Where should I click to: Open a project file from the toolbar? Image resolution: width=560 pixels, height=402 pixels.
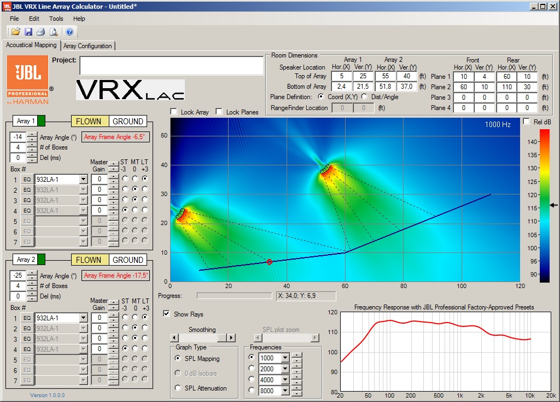click(x=16, y=32)
